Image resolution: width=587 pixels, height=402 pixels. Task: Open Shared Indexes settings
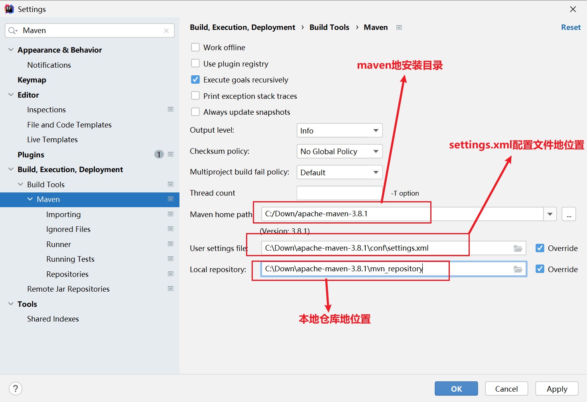coord(53,319)
